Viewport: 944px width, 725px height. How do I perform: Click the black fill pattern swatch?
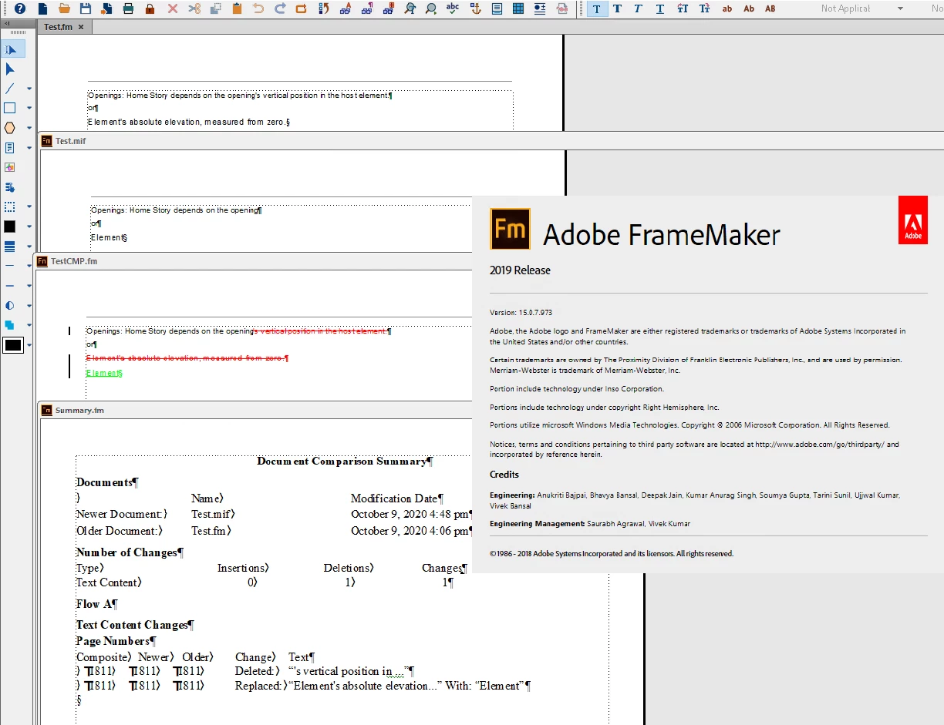10,227
